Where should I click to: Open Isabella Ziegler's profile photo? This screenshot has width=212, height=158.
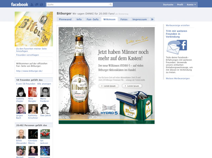[x=21, y=92]
